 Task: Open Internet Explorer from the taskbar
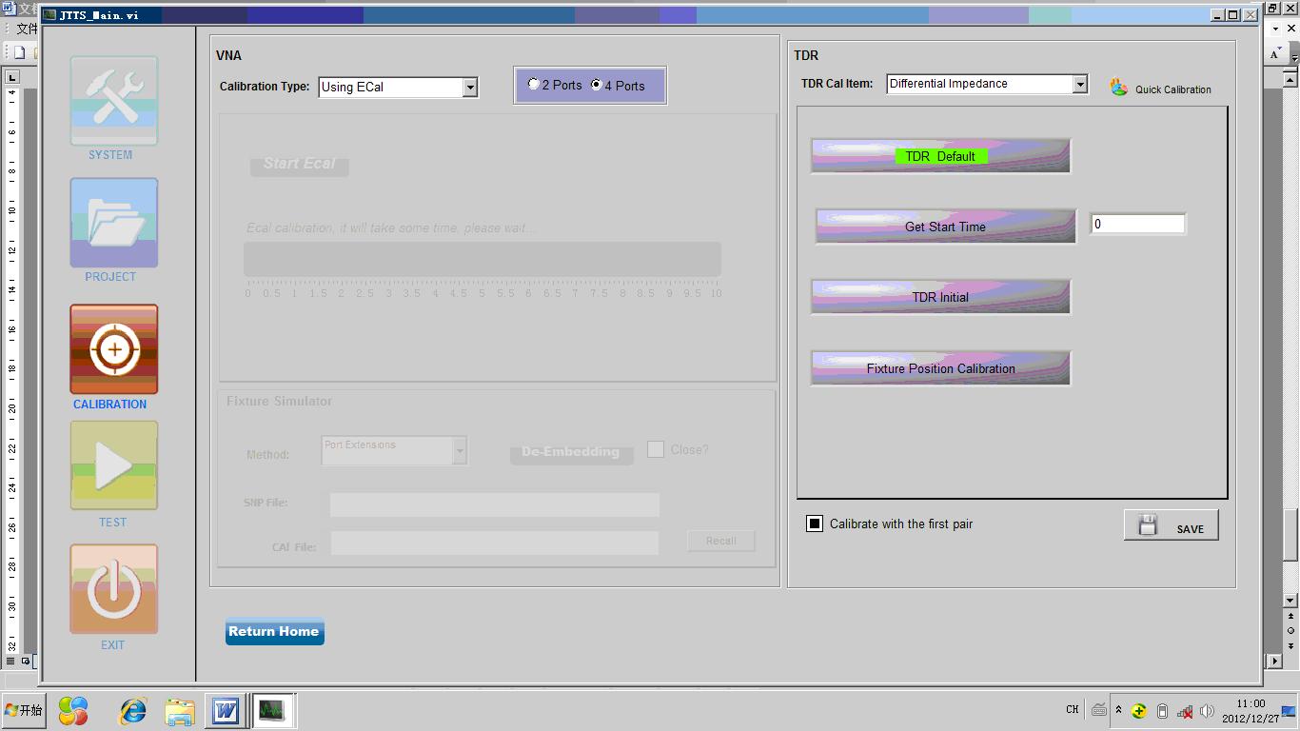tap(132, 711)
